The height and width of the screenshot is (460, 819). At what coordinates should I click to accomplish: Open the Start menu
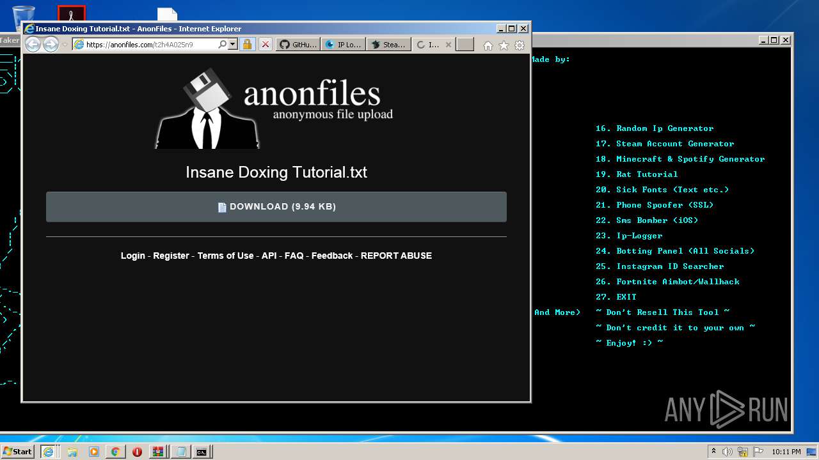click(x=17, y=451)
